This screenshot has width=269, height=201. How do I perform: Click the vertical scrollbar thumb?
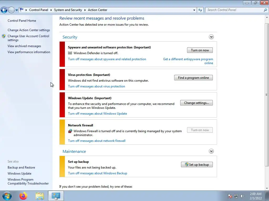pos(267,94)
